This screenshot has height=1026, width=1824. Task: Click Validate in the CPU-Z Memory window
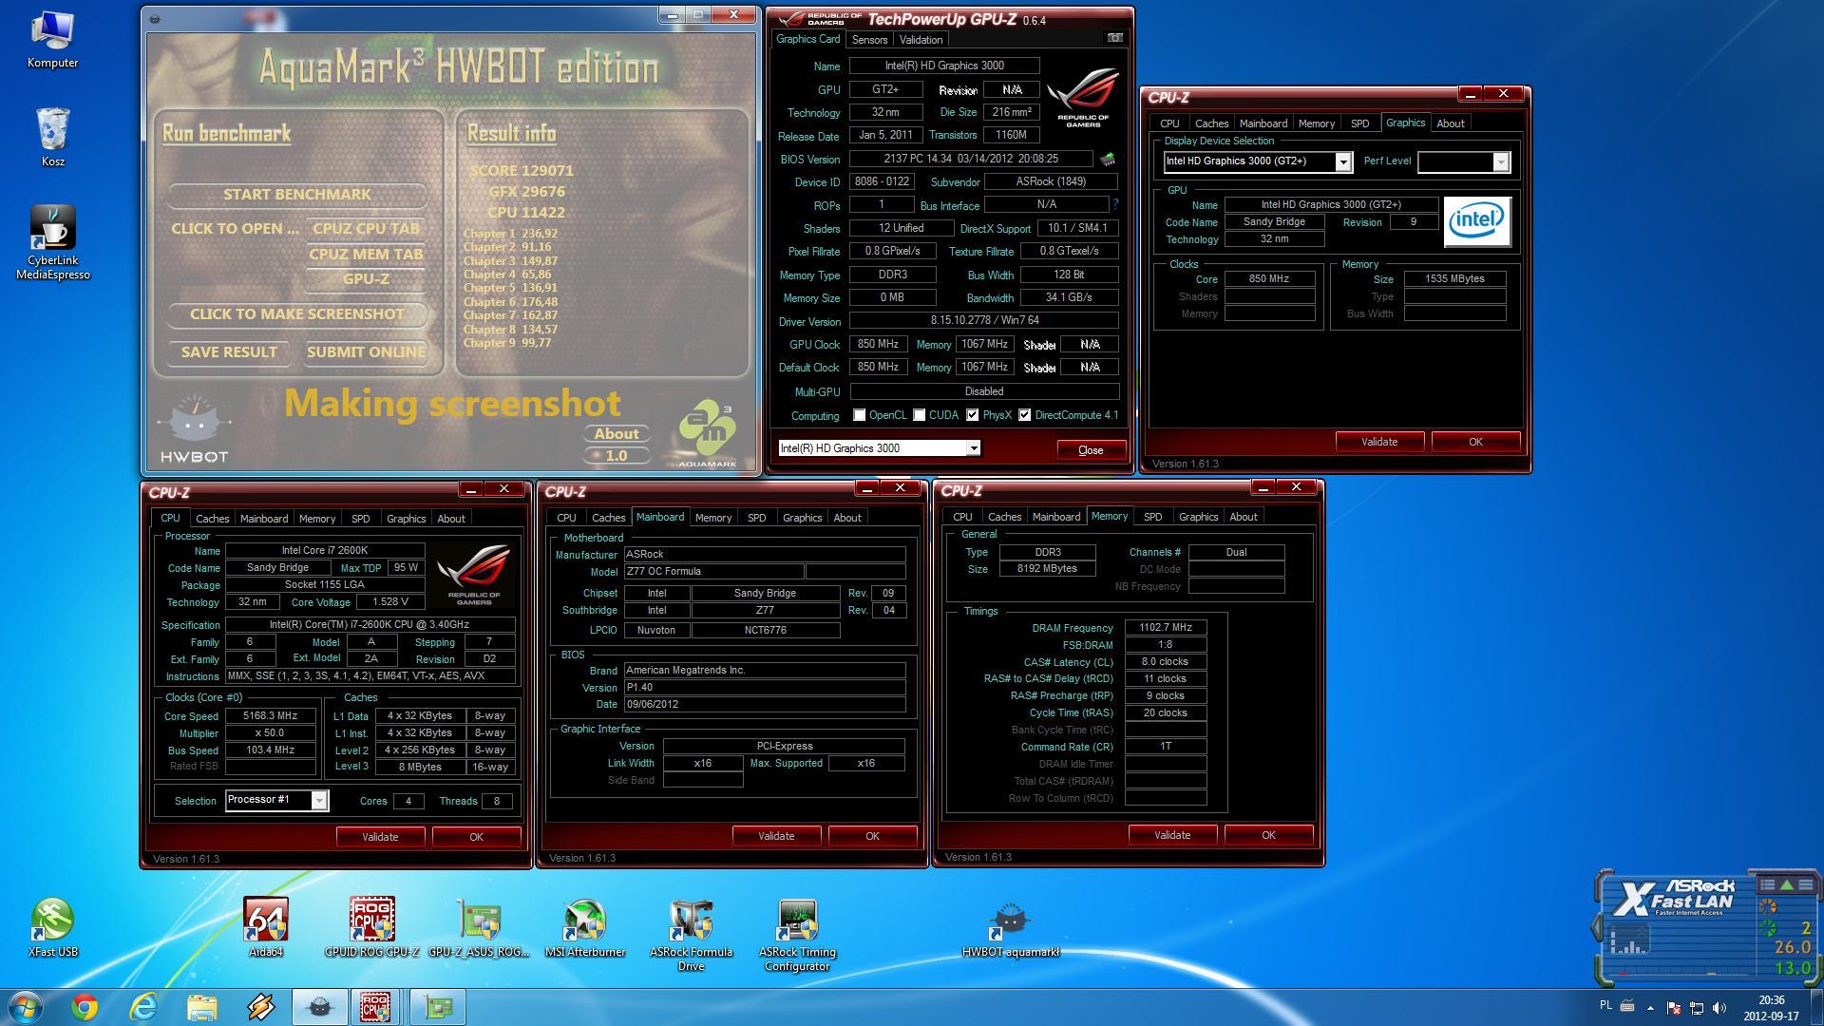pyautogui.click(x=1171, y=835)
